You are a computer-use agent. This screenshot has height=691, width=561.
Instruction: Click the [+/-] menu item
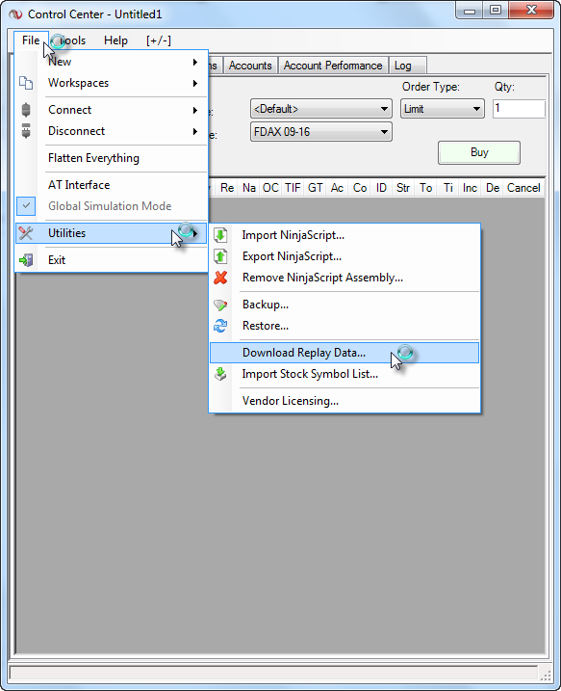pos(159,40)
